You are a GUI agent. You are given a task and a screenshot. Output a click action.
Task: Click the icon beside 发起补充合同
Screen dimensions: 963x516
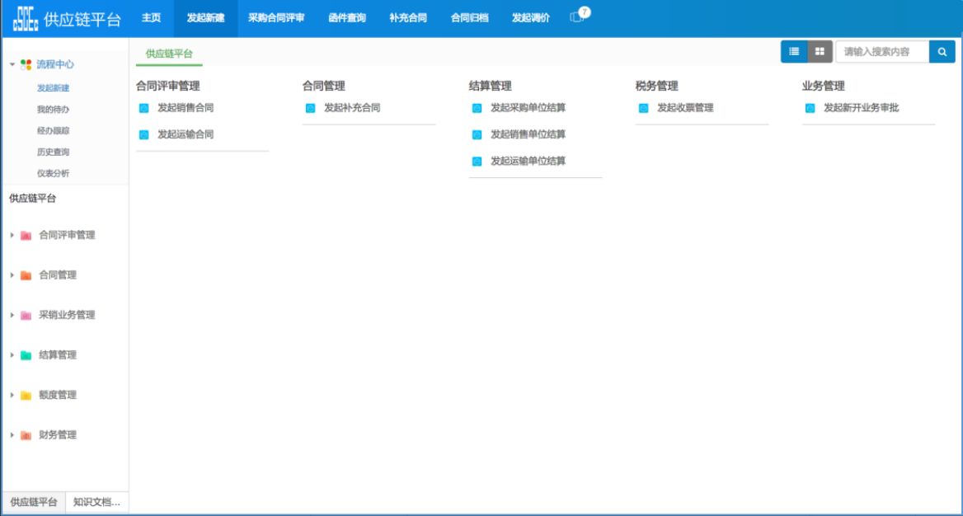pos(311,108)
